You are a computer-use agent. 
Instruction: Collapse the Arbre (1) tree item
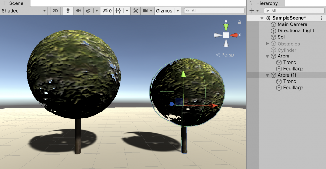coord(267,75)
